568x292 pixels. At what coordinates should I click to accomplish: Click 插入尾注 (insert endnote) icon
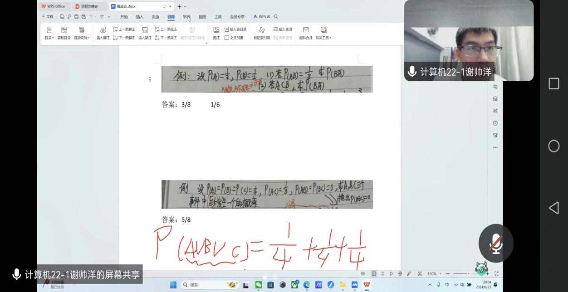(x=145, y=30)
